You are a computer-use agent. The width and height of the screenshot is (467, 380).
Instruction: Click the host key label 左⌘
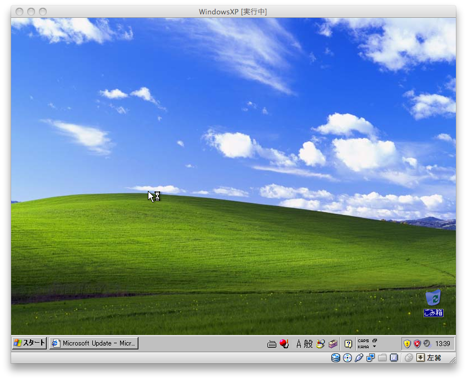tap(434, 358)
